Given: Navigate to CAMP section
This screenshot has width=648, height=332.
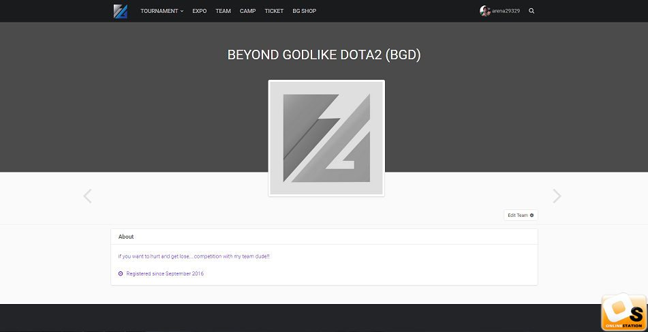Looking at the screenshot, I should (247, 11).
